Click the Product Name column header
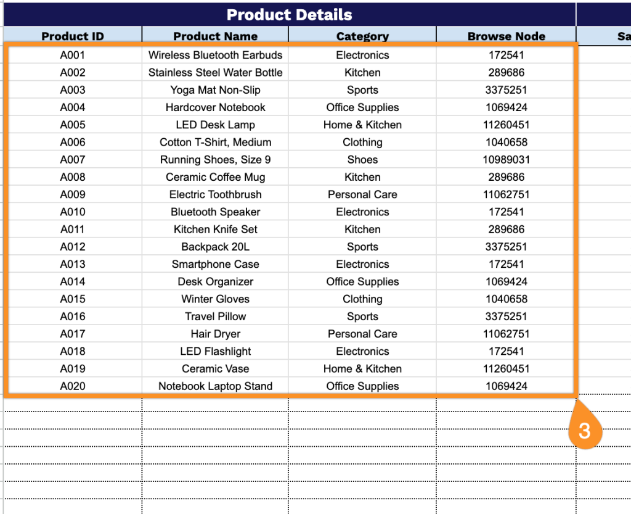The height and width of the screenshot is (514, 631). point(215,36)
